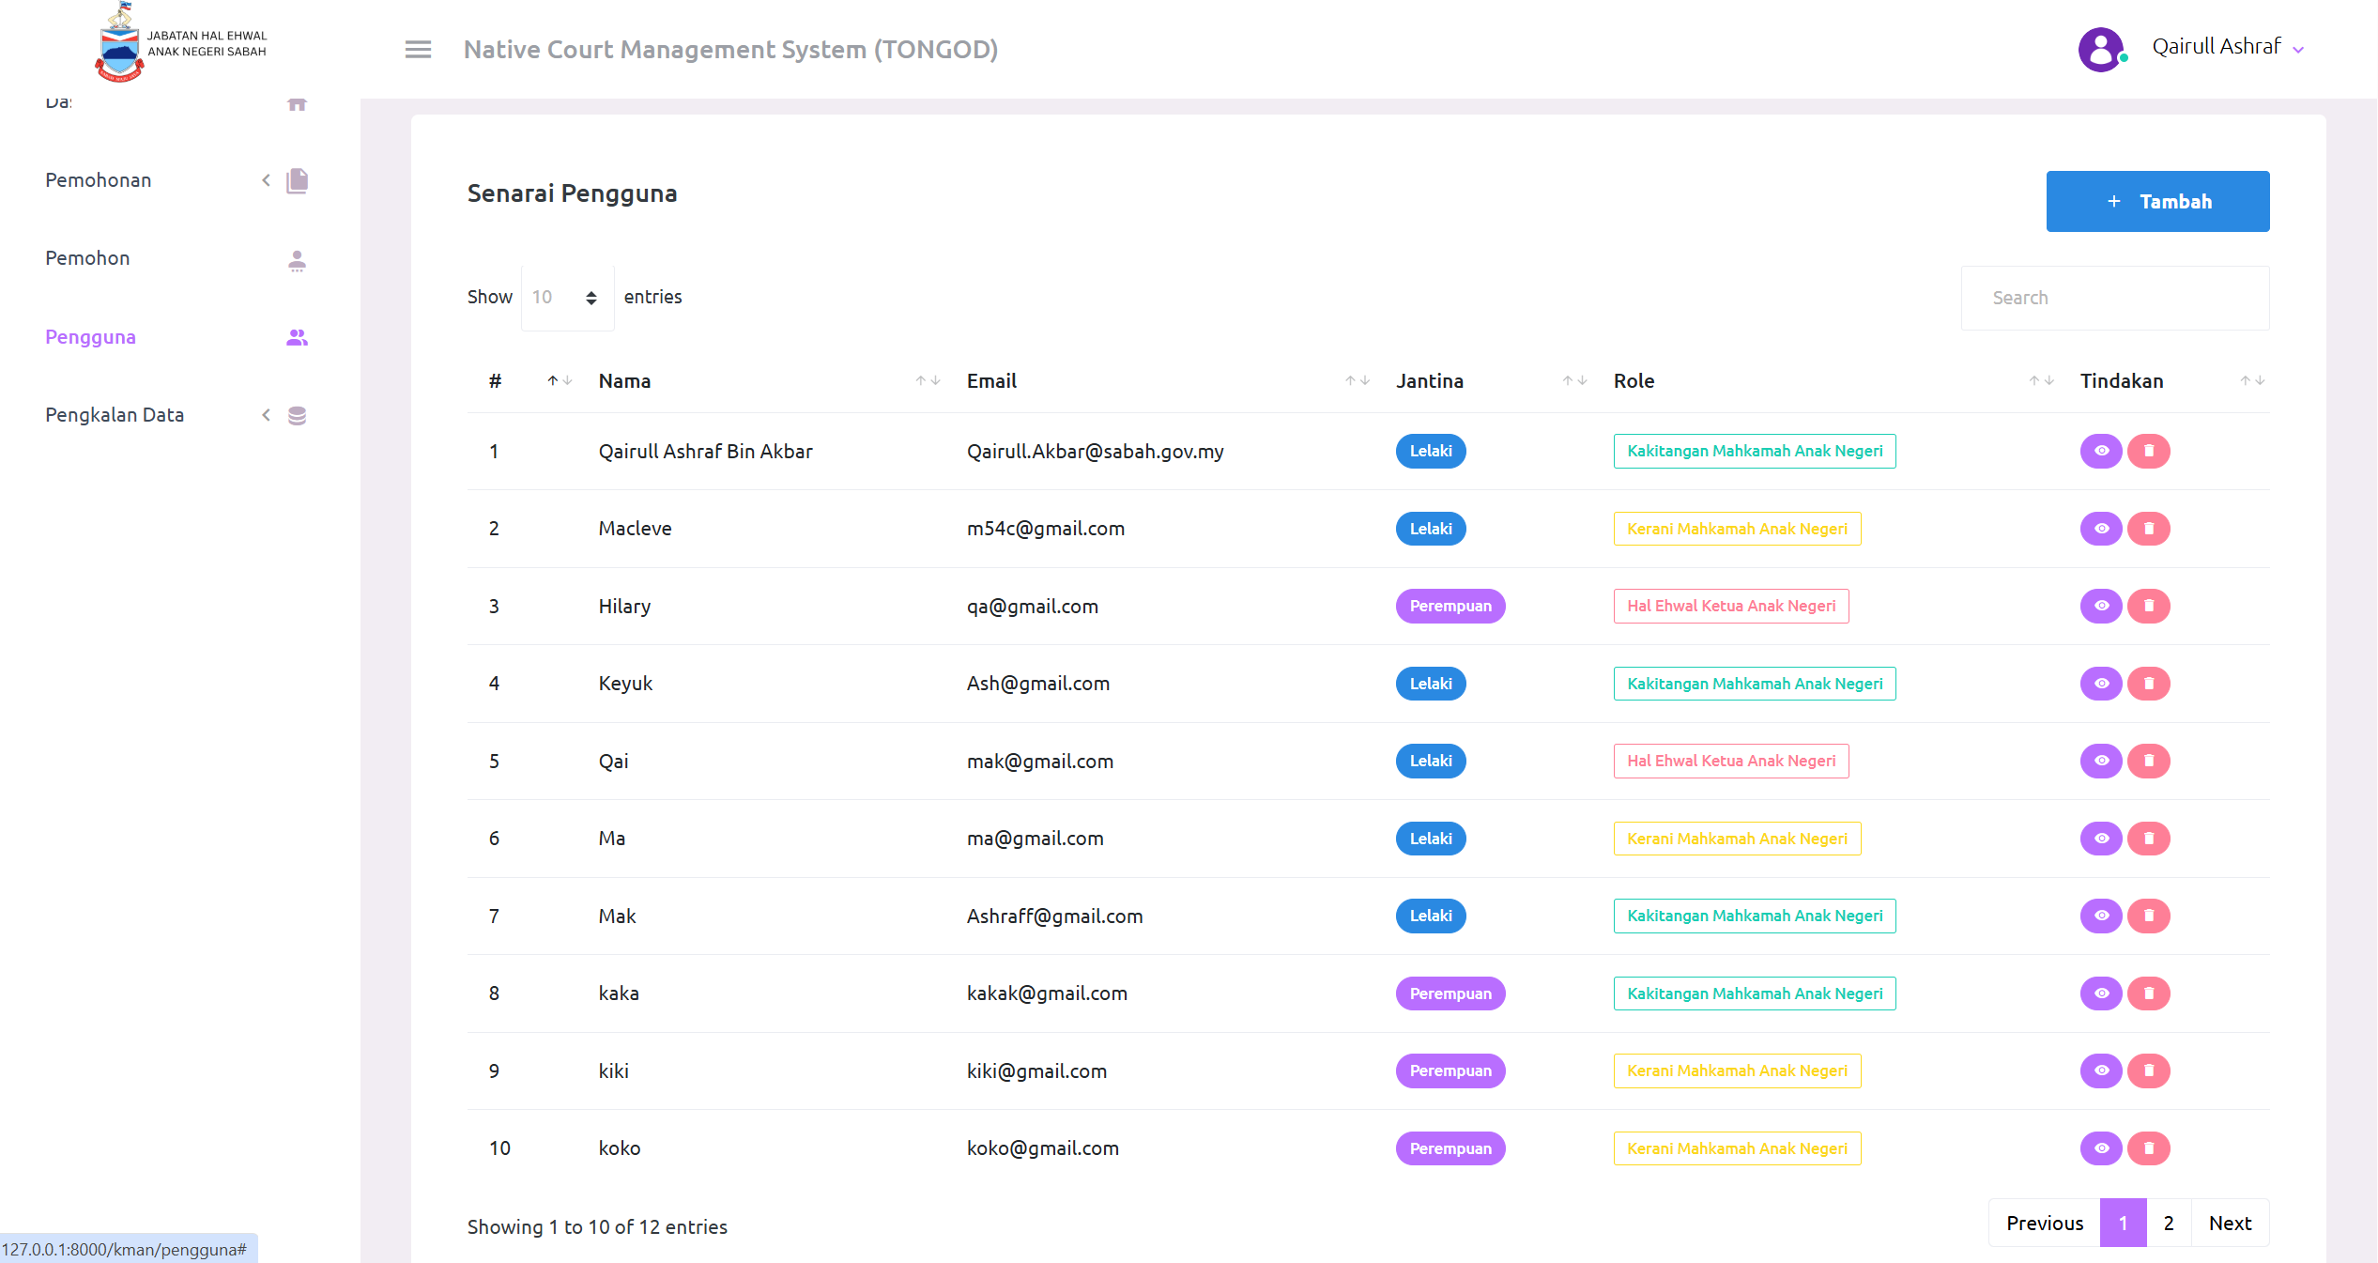The image size is (2378, 1263).
Task: Open the show entries count dropdown
Action: [567, 298]
